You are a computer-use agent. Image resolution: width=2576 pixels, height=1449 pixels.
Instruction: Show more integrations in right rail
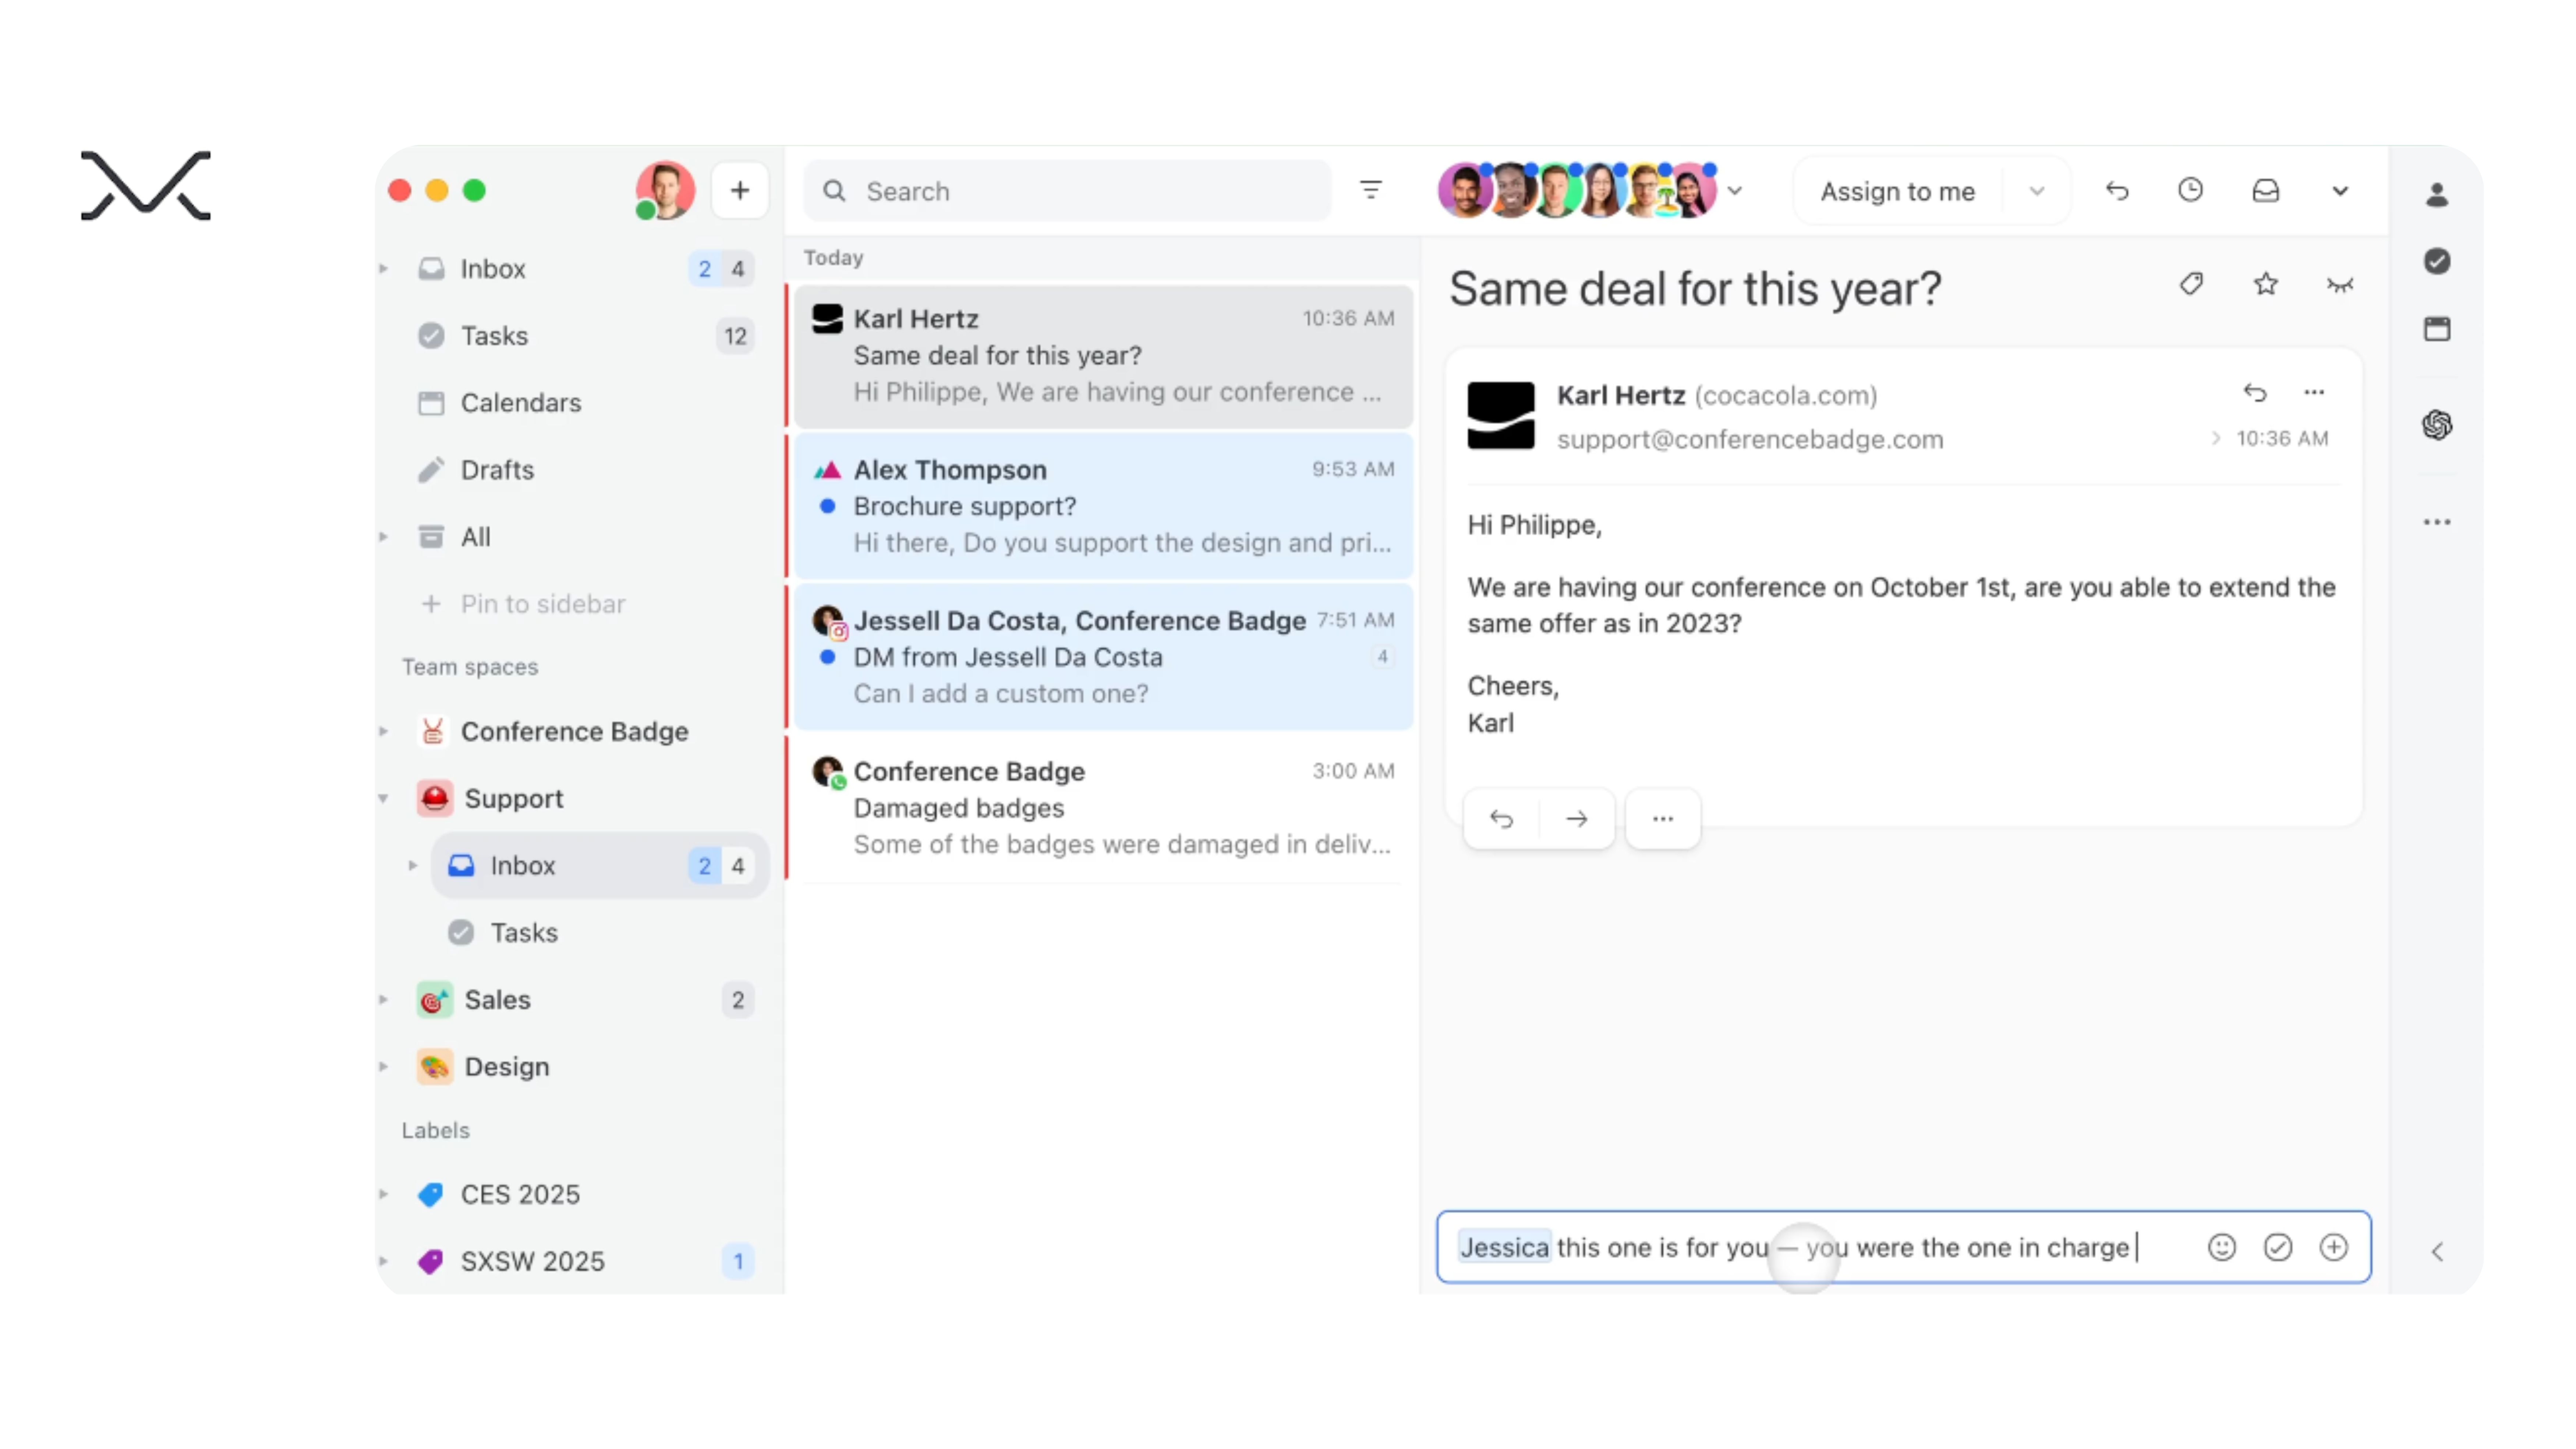point(2436,522)
